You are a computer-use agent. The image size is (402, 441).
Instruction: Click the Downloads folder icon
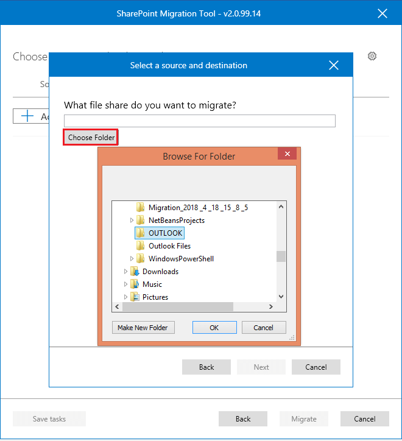pyautogui.click(x=135, y=272)
